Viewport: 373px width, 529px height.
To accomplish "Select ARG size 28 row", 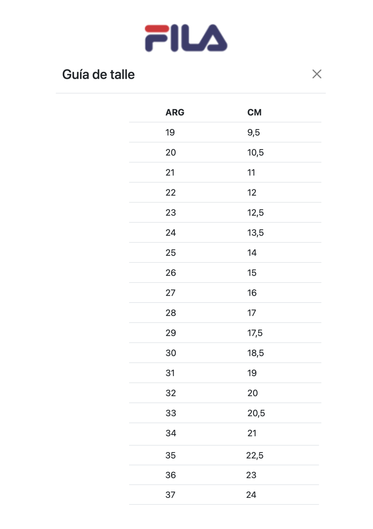I will click(x=225, y=313).
